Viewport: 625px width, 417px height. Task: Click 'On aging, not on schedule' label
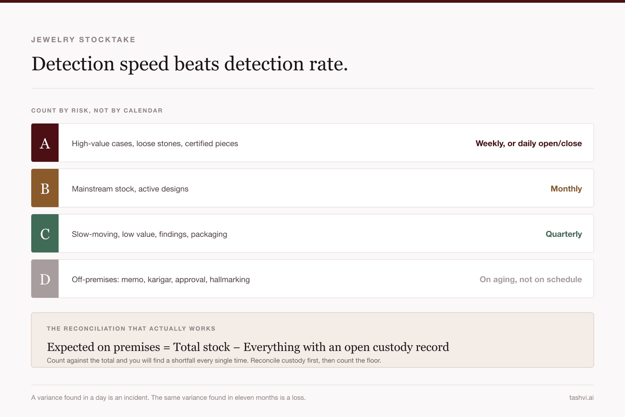coord(530,279)
